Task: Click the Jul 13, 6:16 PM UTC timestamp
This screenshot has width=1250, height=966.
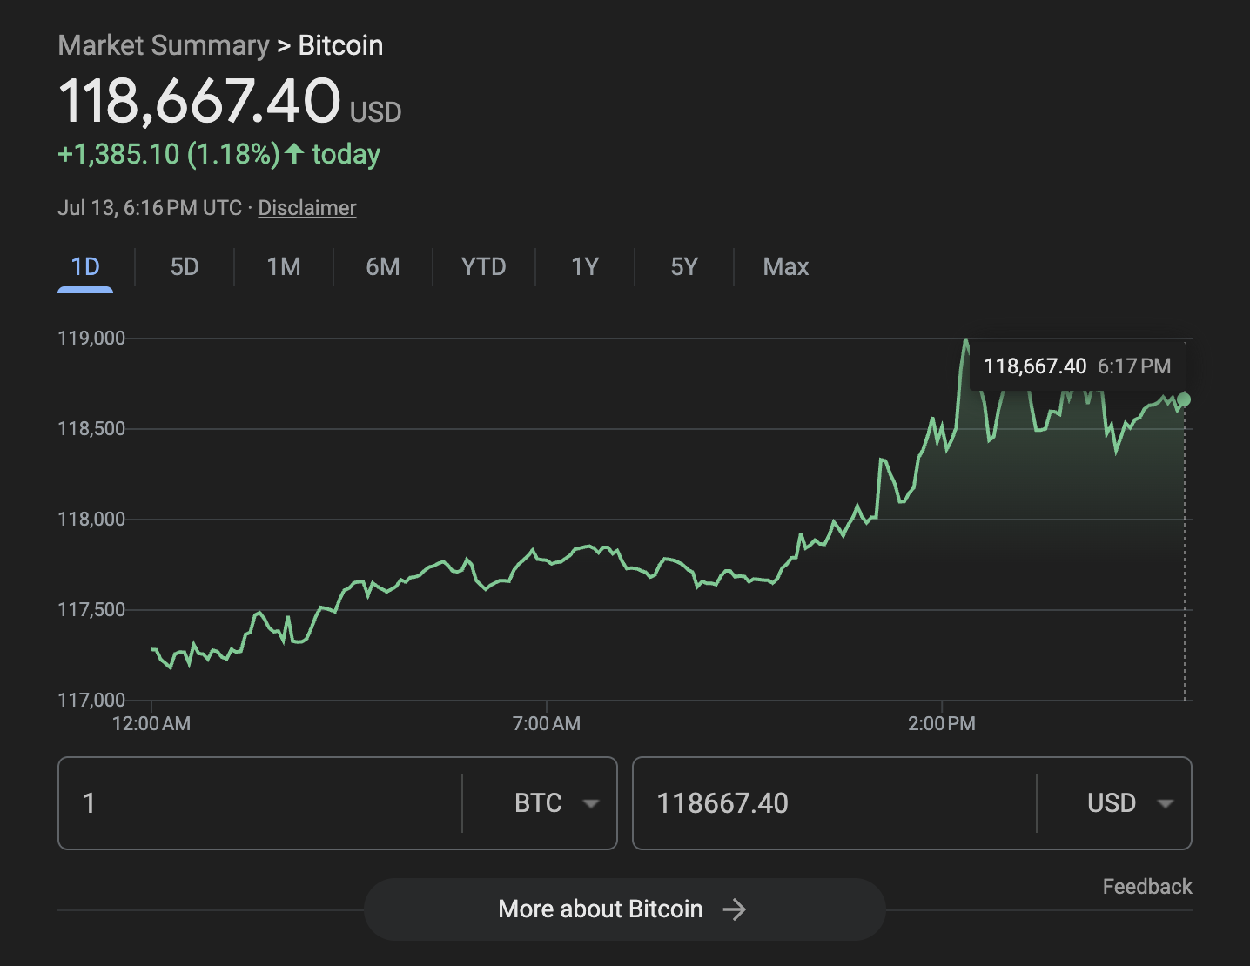Action: [x=150, y=208]
